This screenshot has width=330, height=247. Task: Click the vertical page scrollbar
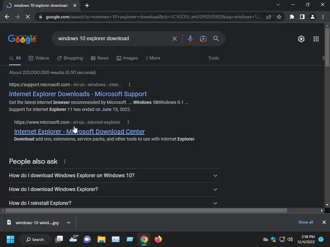coord(327,47)
